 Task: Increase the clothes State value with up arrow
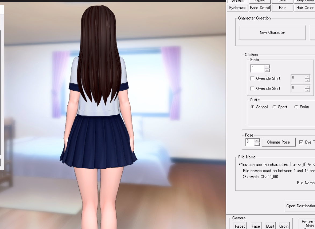click(x=267, y=67)
